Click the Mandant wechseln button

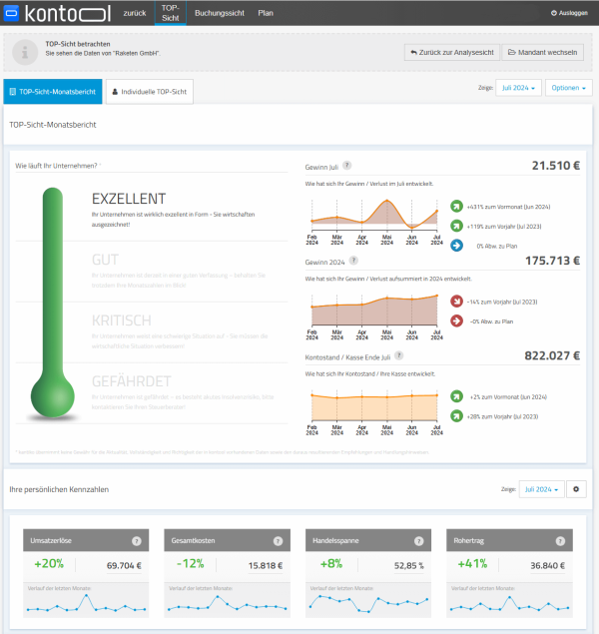click(544, 52)
